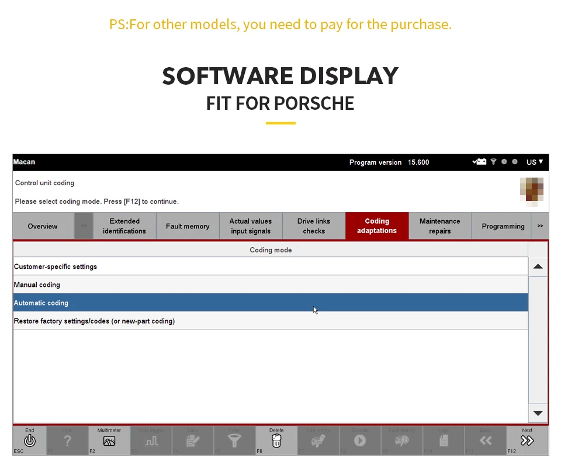The image size is (561, 458).
Task: Click the Filter funnel in bottom bar
Action: (235, 440)
